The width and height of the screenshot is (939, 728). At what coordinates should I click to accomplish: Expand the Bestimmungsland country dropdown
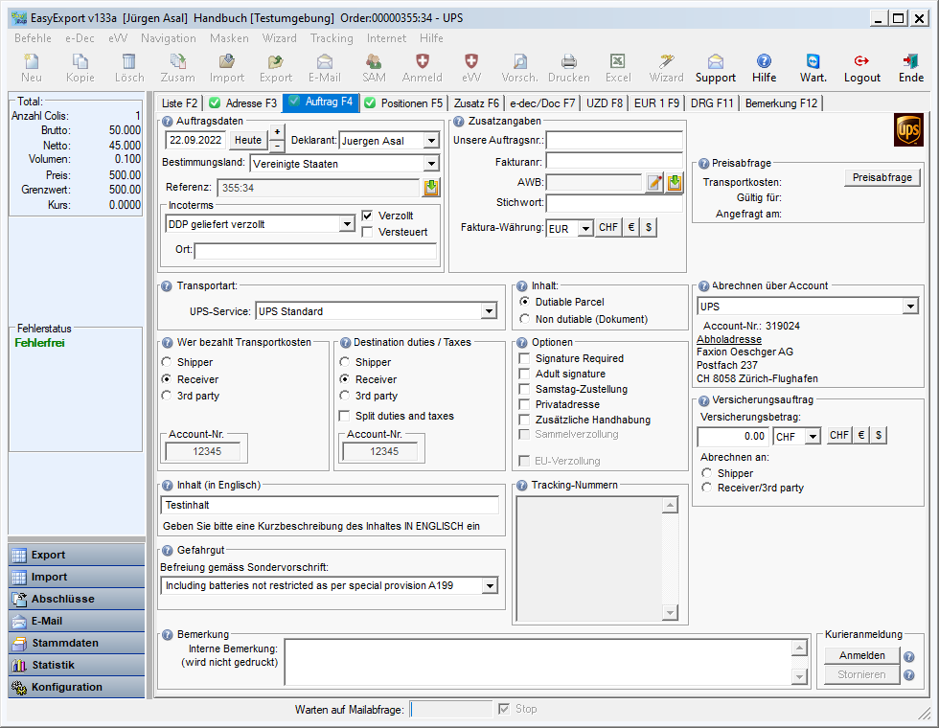point(430,164)
